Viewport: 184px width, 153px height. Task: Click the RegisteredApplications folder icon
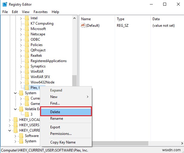pyautogui.click(x=27, y=61)
